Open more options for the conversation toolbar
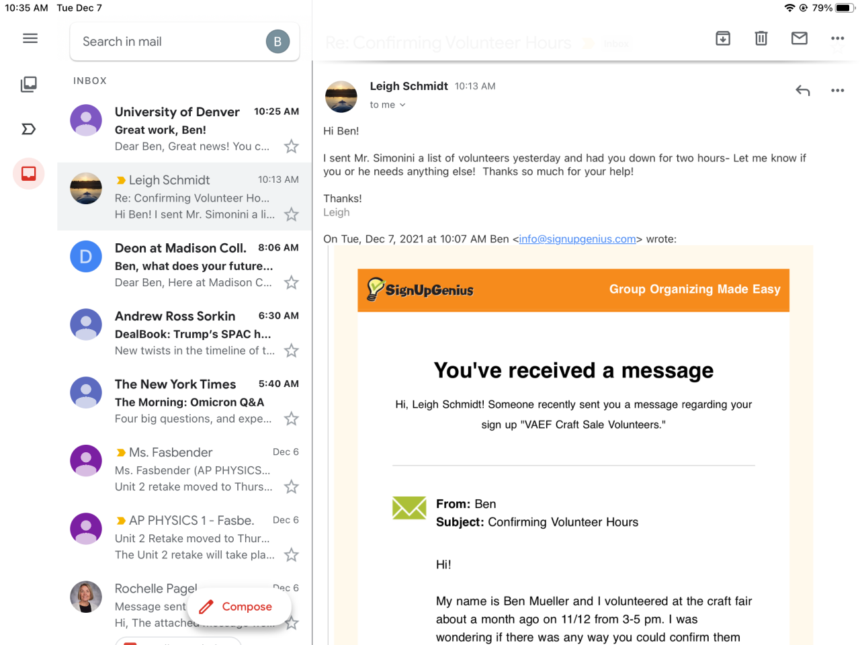This screenshot has height=645, width=860. (x=837, y=38)
